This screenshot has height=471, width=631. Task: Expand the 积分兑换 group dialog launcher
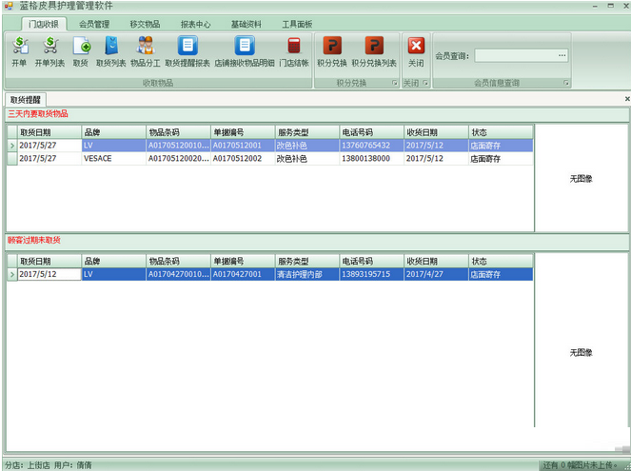click(x=395, y=83)
